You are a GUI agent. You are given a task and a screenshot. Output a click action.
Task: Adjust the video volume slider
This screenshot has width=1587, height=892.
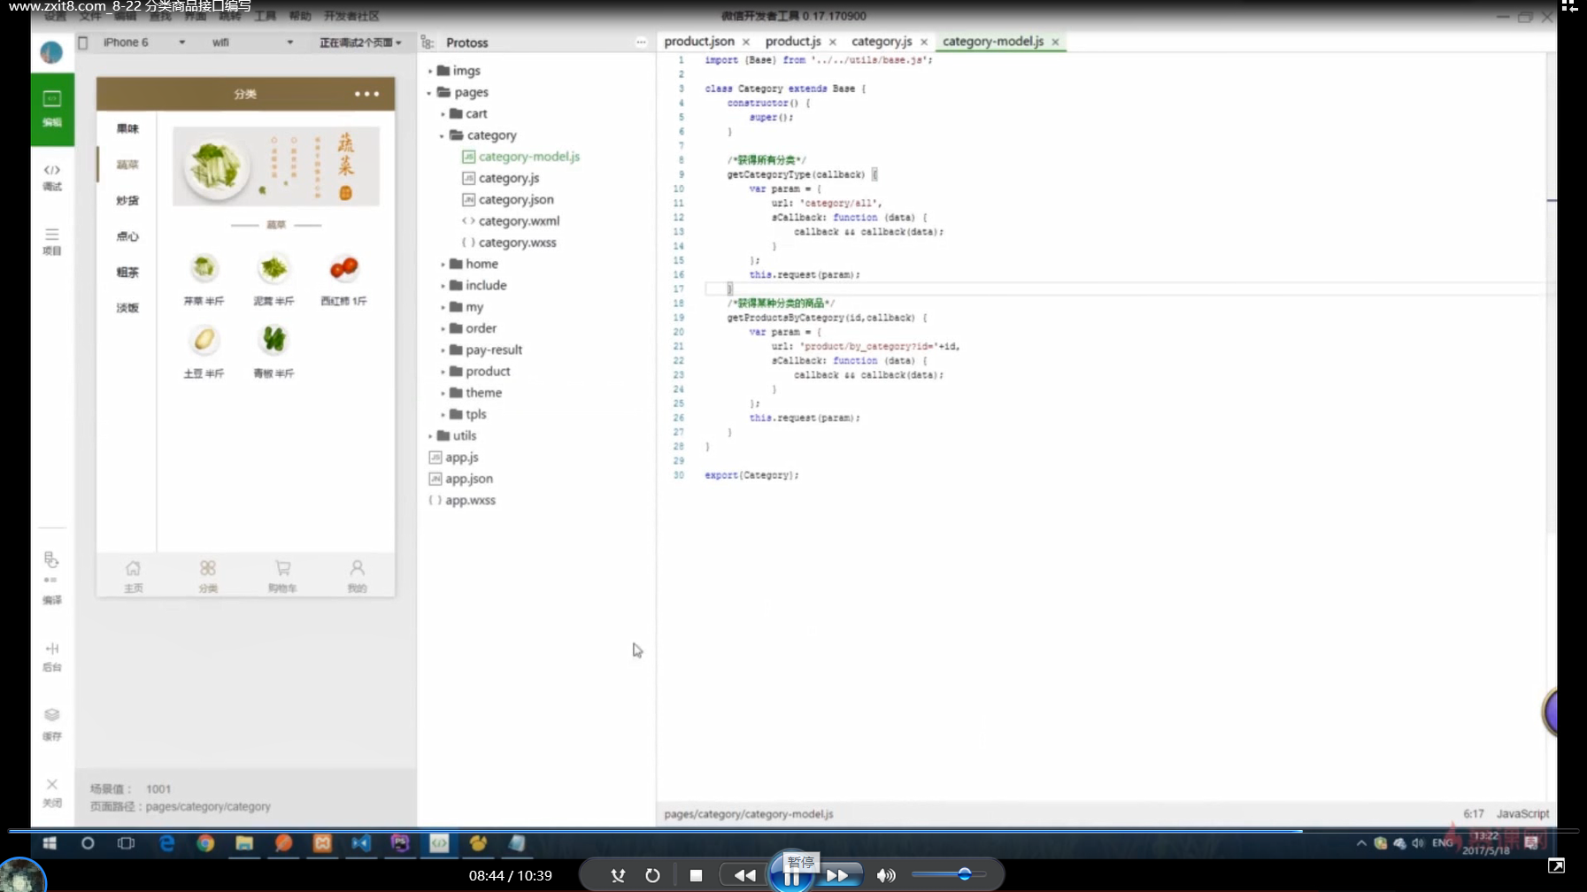[x=948, y=874]
